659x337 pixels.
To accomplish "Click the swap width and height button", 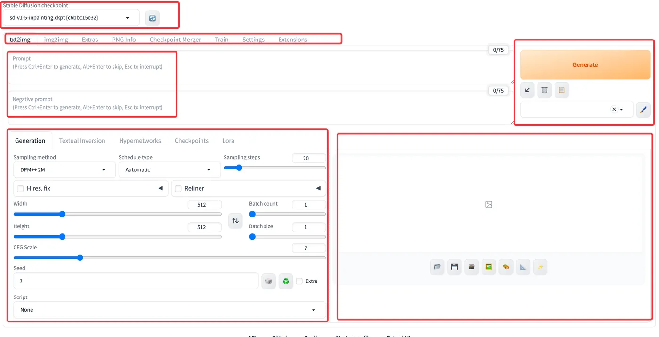I will 235,220.
